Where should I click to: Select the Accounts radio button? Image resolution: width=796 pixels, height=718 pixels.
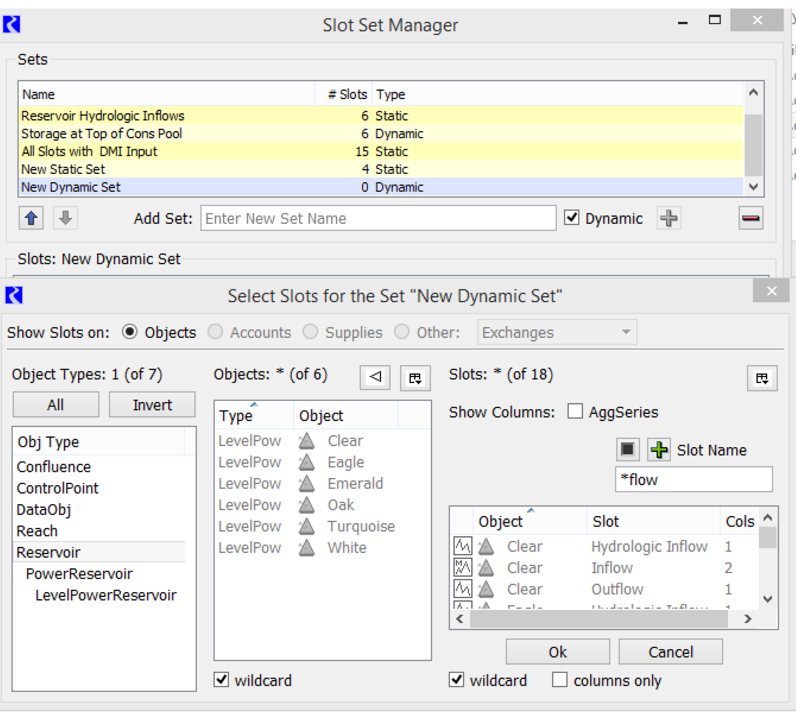(215, 332)
